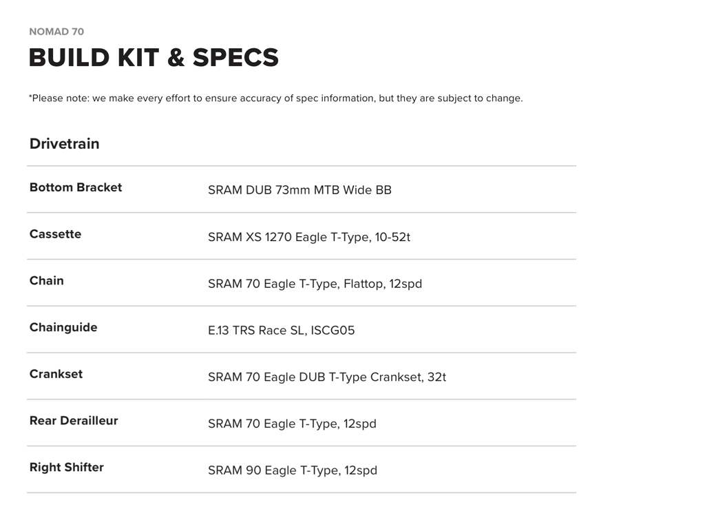Click the 10-52t cassette range text

[392, 237]
